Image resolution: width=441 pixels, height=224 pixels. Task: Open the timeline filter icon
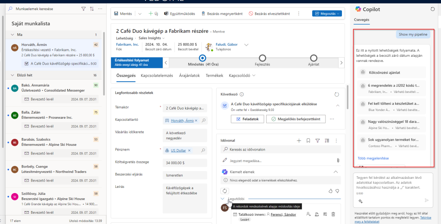click(317, 141)
